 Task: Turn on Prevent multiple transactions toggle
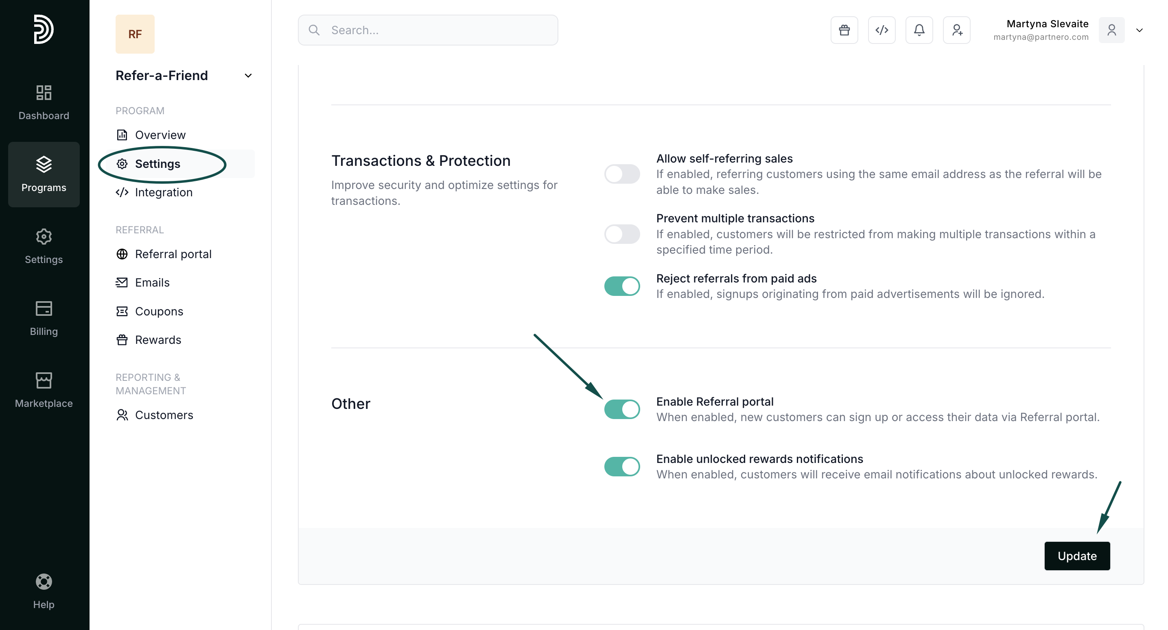[x=621, y=234]
